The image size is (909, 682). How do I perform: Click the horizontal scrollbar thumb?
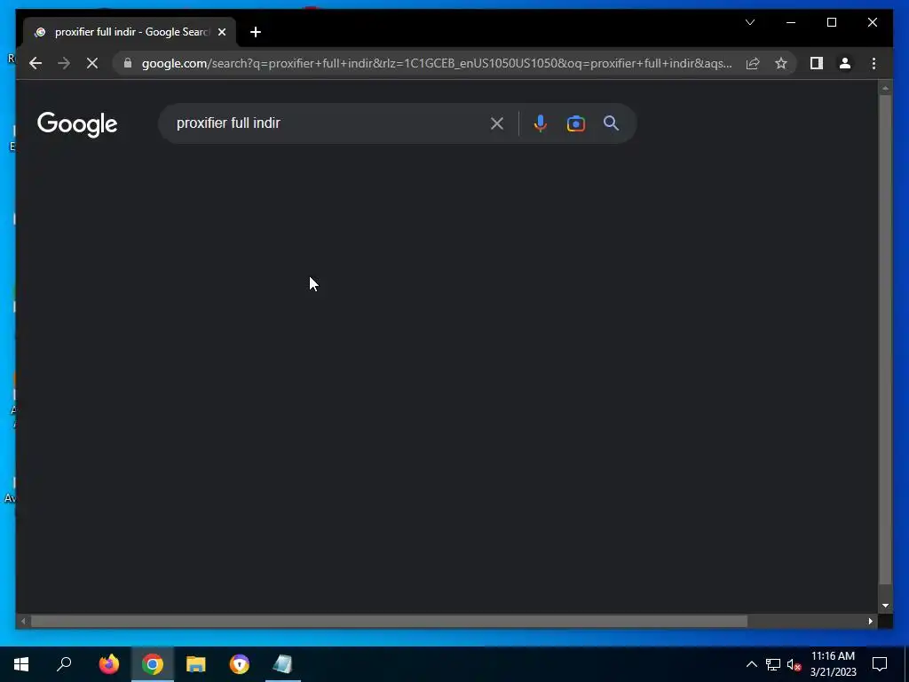pos(389,621)
